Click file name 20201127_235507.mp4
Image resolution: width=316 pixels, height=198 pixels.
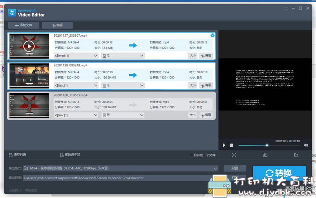click(x=70, y=36)
